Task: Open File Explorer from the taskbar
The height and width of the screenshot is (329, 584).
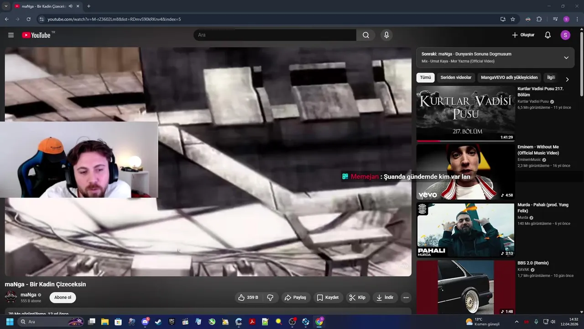Action: click(x=105, y=322)
